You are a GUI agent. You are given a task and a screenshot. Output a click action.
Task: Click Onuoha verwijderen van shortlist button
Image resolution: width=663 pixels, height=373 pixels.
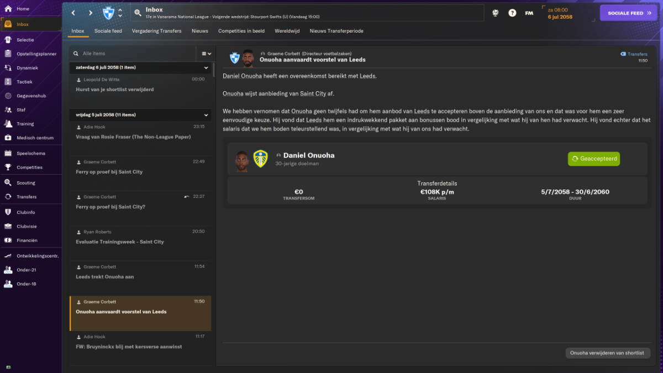pos(608,353)
